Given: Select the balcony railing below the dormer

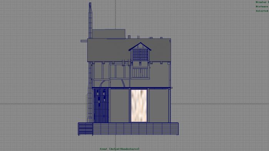Looking at the screenshot, I should [x=140, y=73].
